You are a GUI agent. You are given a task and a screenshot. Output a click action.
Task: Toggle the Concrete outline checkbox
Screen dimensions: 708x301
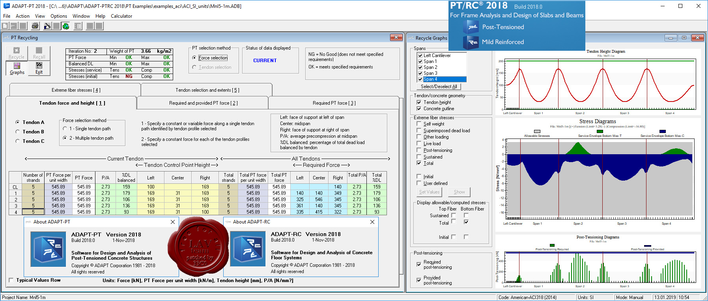click(419, 109)
